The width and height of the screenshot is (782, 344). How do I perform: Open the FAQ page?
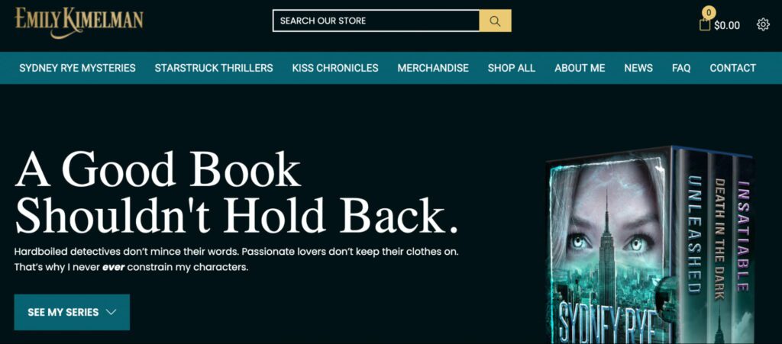tap(681, 68)
